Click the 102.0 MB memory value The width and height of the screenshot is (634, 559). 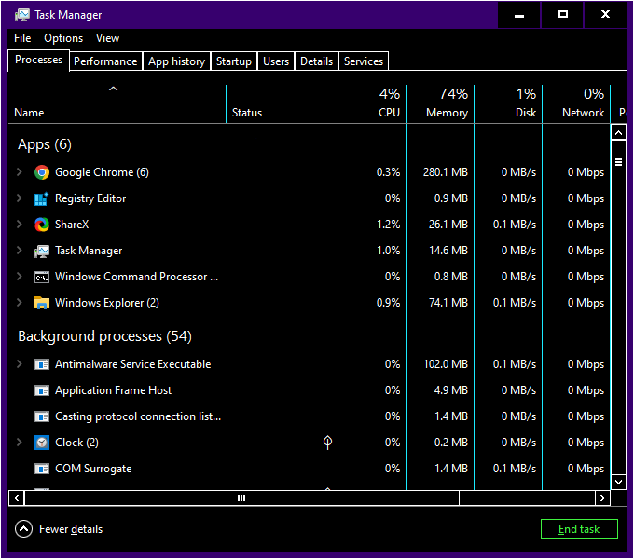445,364
